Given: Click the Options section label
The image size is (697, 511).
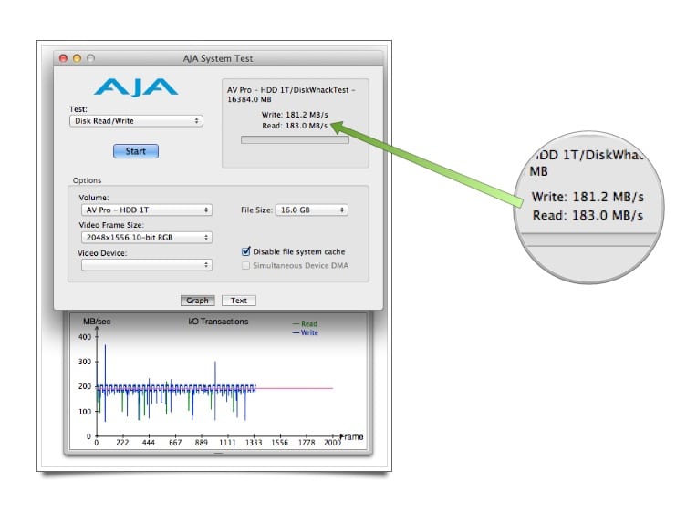Looking at the screenshot, I should (88, 180).
